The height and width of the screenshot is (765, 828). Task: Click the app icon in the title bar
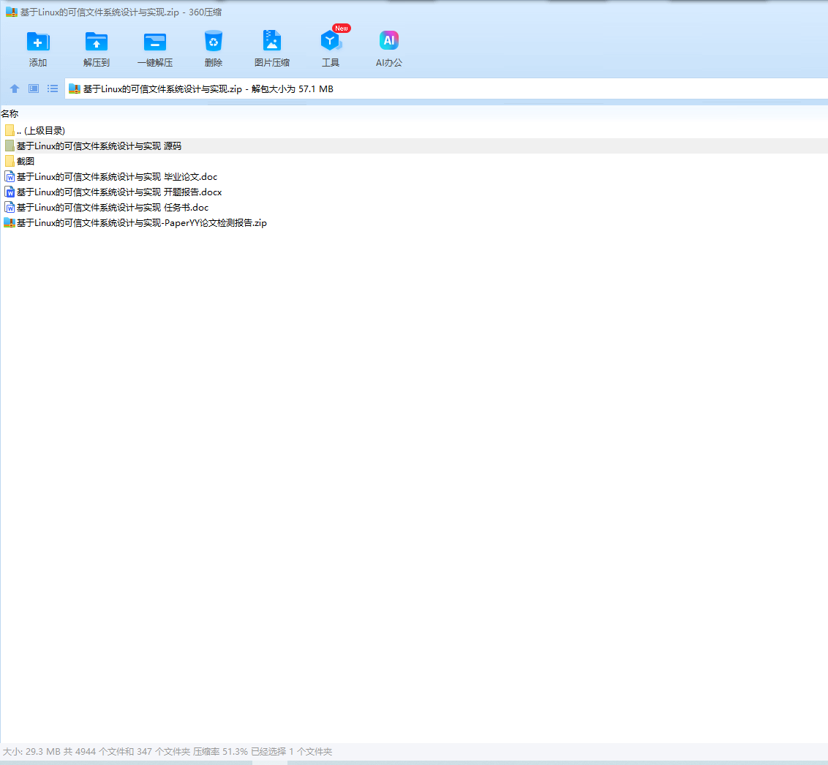pos(12,12)
